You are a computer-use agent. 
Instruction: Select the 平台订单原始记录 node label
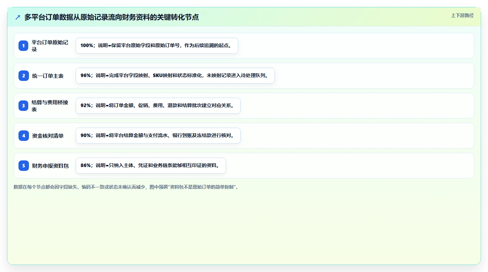pos(50,46)
